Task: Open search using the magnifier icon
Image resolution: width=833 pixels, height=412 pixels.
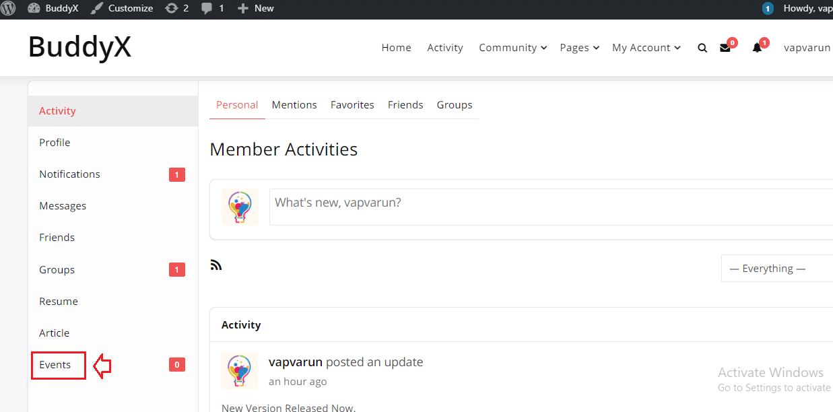Action: point(702,47)
